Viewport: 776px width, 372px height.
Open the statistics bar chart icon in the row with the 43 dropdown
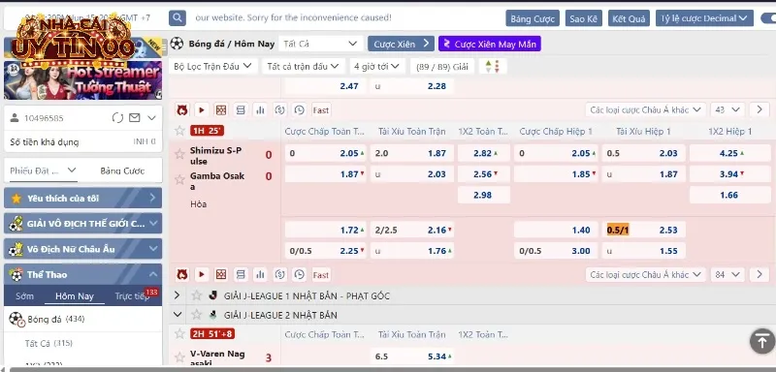(x=260, y=109)
